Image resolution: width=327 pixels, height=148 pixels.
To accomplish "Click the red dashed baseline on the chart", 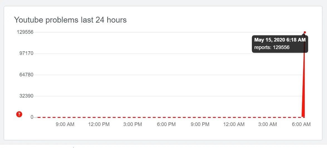I will [167, 117].
